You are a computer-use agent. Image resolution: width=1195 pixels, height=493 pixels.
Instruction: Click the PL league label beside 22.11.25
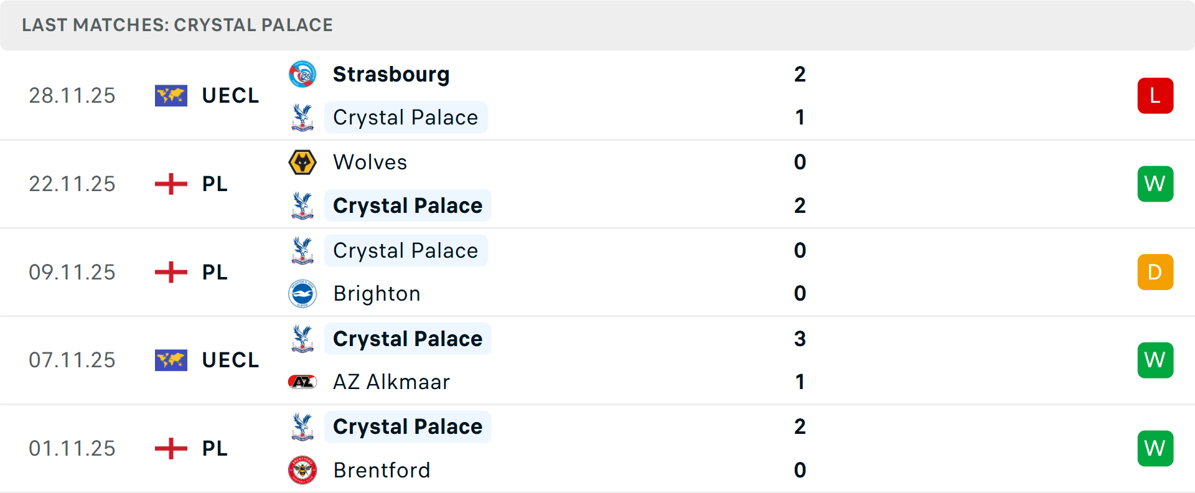tap(214, 184)
